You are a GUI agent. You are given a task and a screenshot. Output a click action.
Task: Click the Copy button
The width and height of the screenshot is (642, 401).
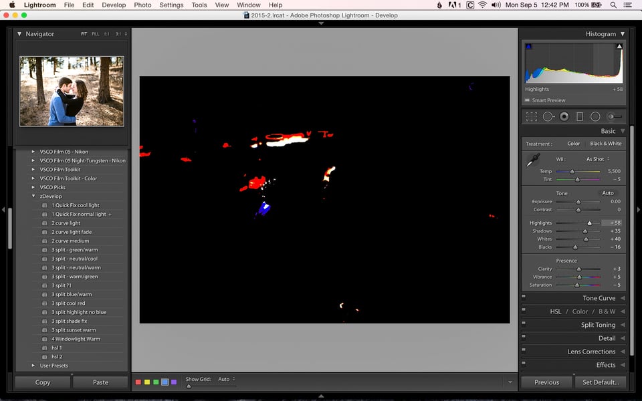43,382
